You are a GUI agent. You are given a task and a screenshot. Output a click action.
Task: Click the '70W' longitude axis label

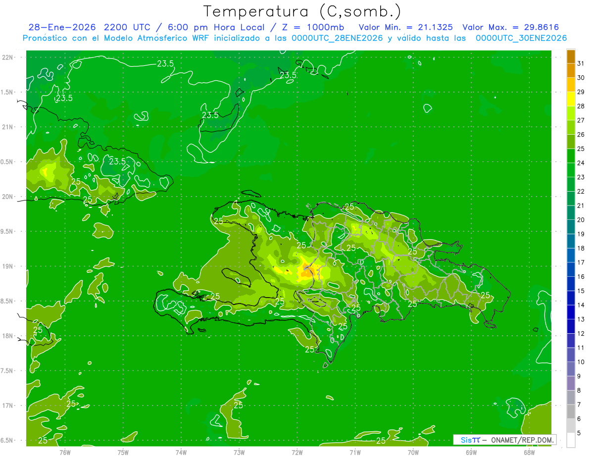[x=413, y=453]
